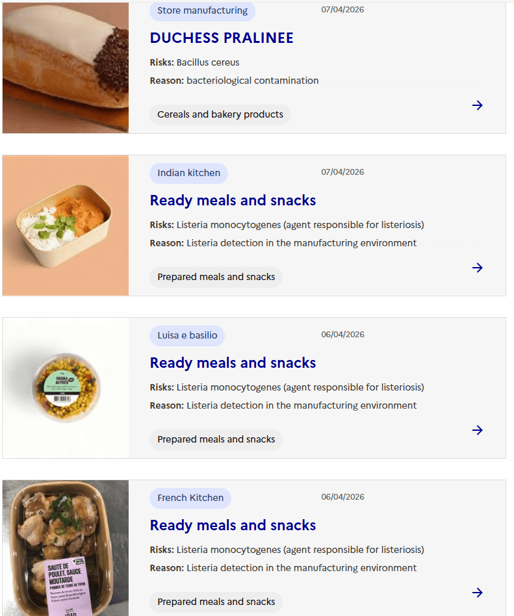This screenshot has height=616, width=514.
Task: Select the French Kitchen brand tag
Action: tap(190, 498)
